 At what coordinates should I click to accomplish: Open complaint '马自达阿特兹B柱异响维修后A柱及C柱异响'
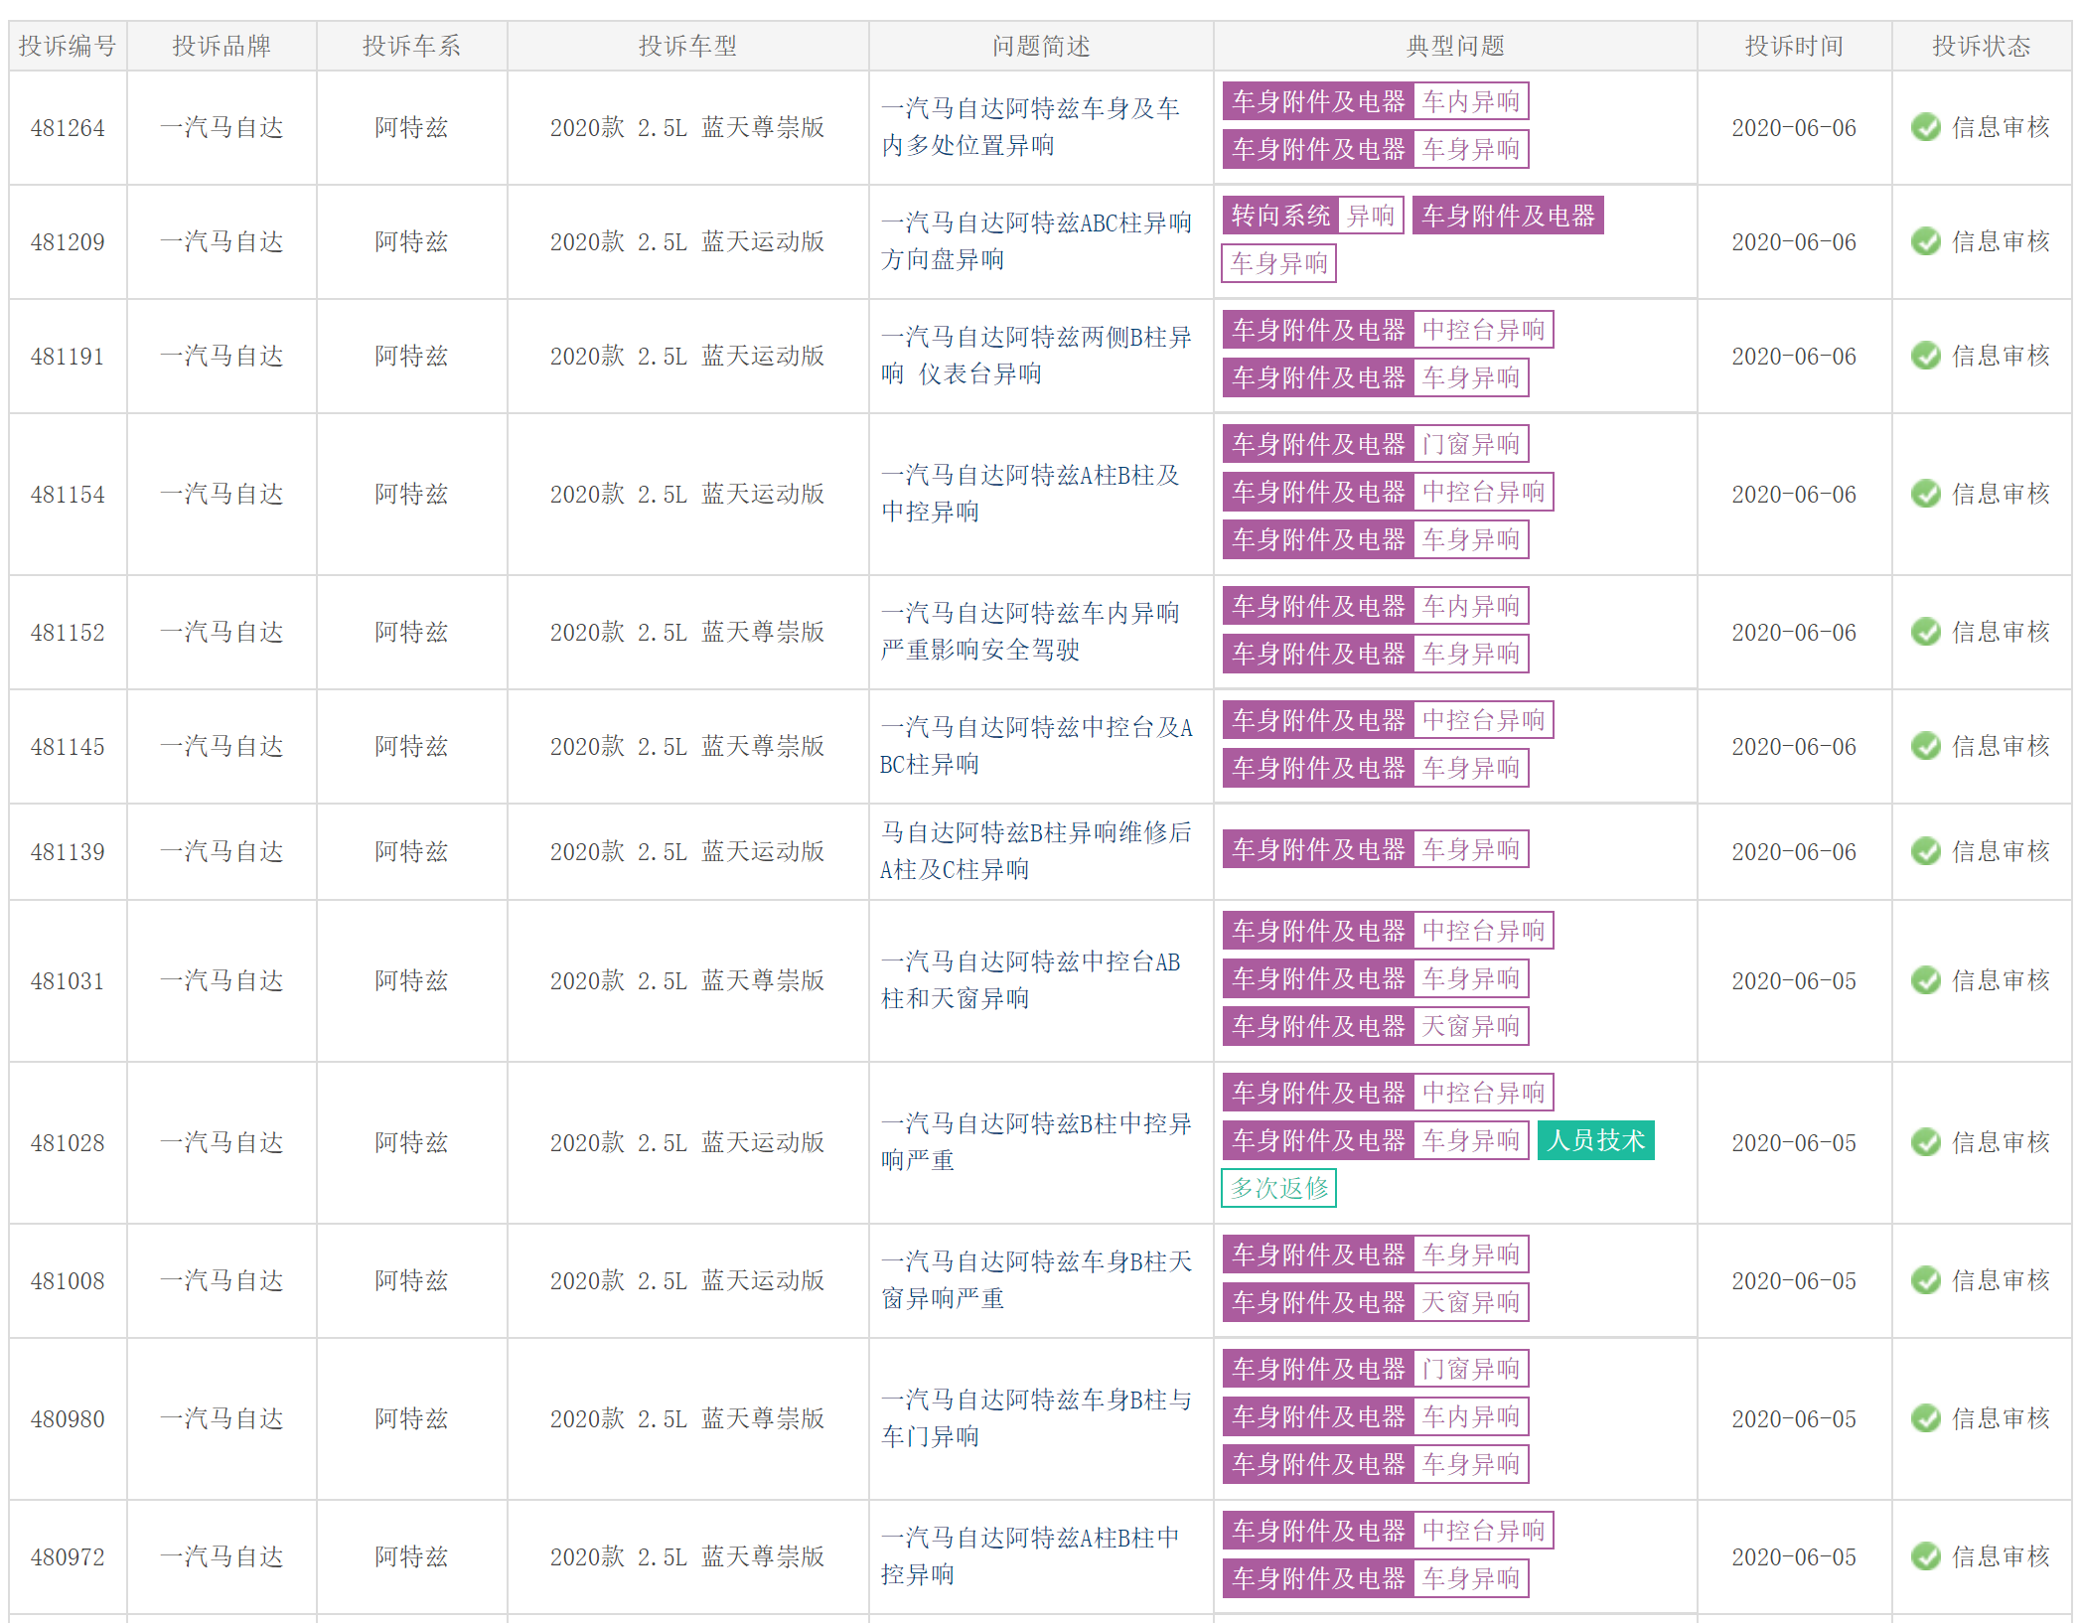1036,851
